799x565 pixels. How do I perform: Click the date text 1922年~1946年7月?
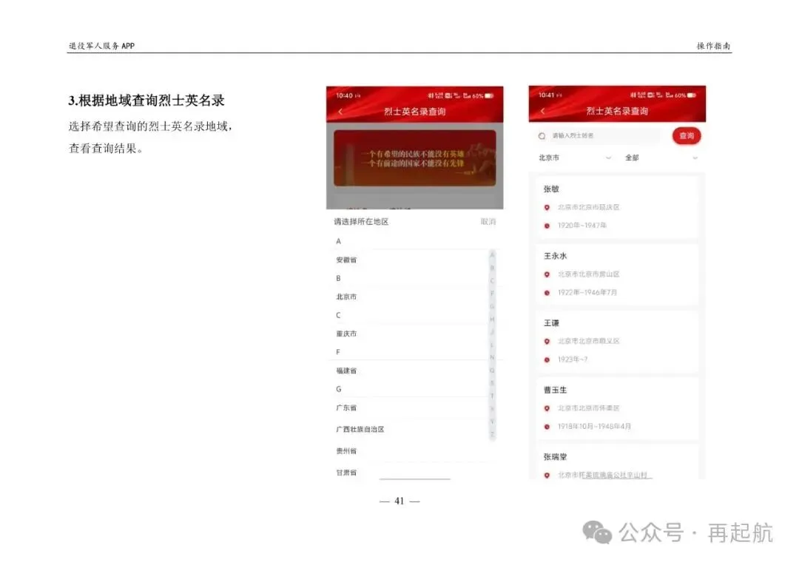point(587,293)
